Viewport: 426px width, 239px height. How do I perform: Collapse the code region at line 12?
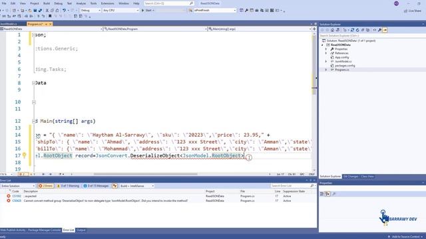[x=34, y=121]
